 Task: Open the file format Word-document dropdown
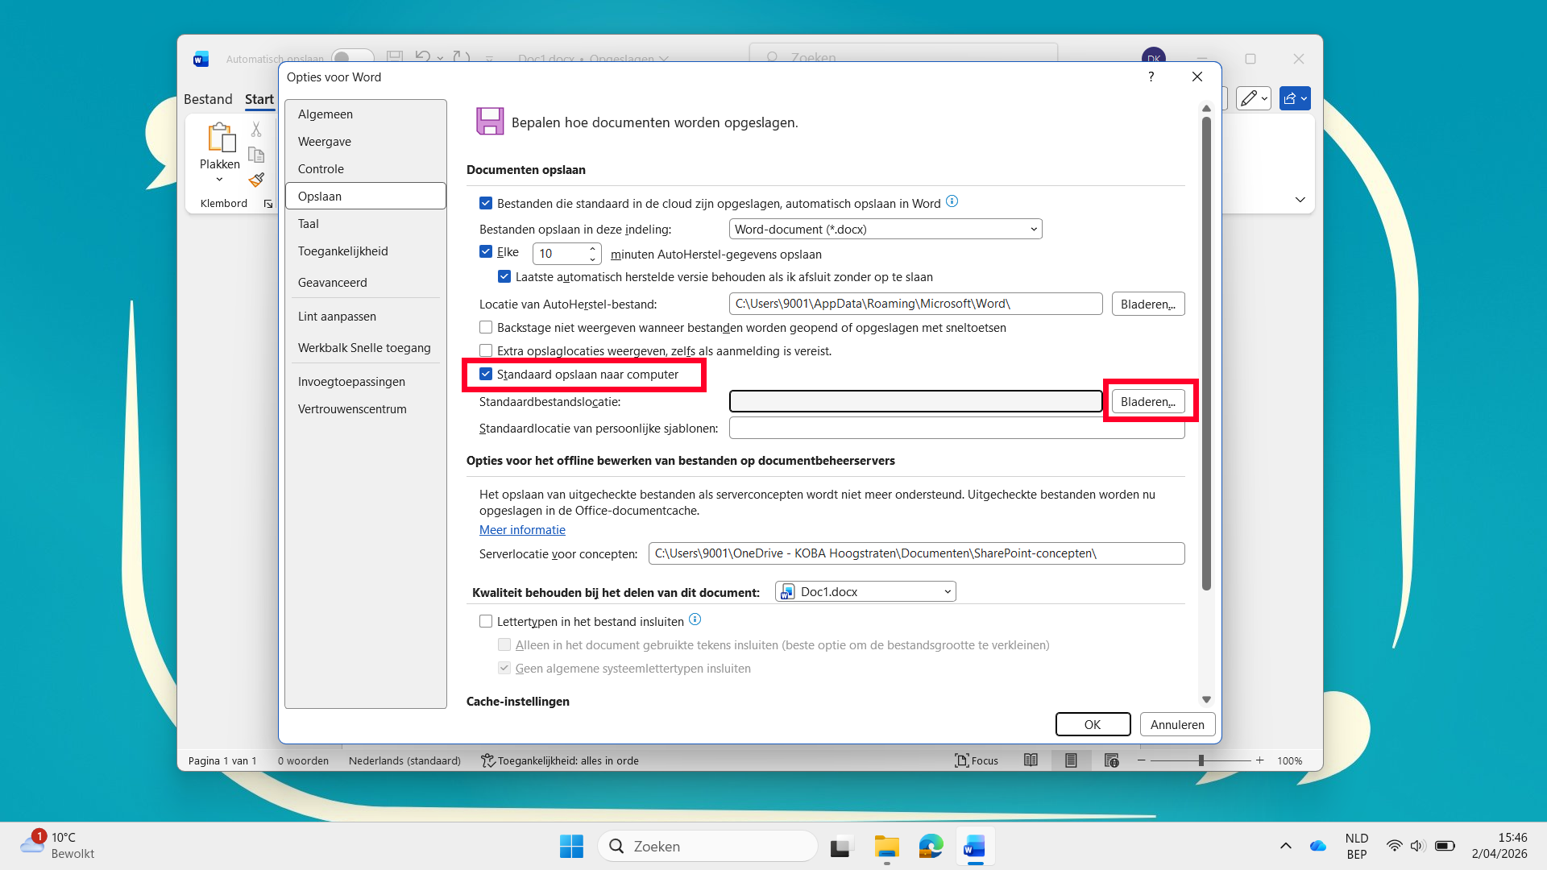click(885, 230)
